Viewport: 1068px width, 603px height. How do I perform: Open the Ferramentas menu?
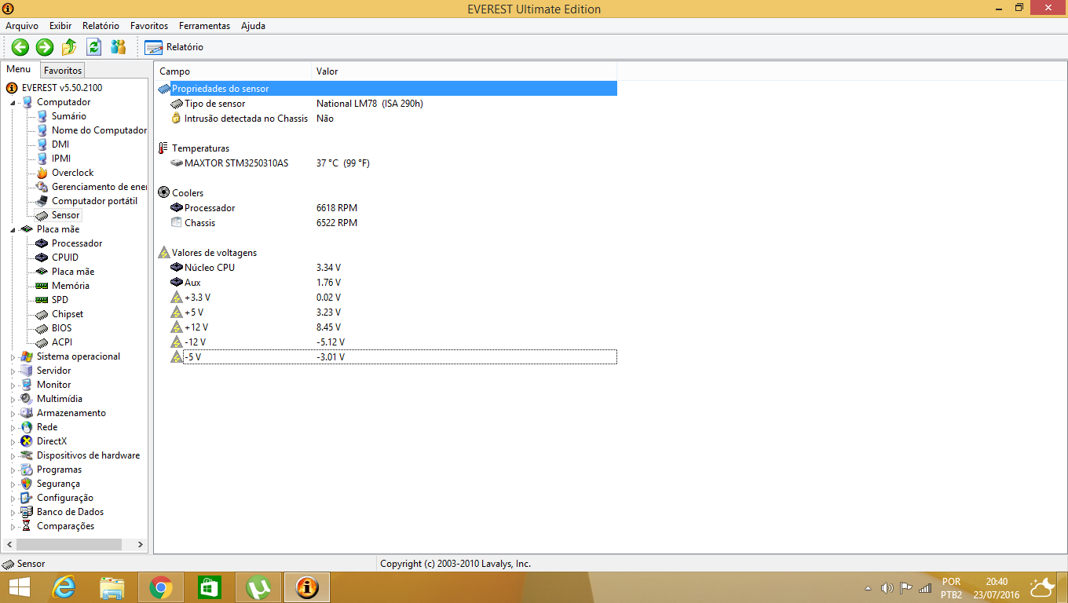click(x=204, y=26)
